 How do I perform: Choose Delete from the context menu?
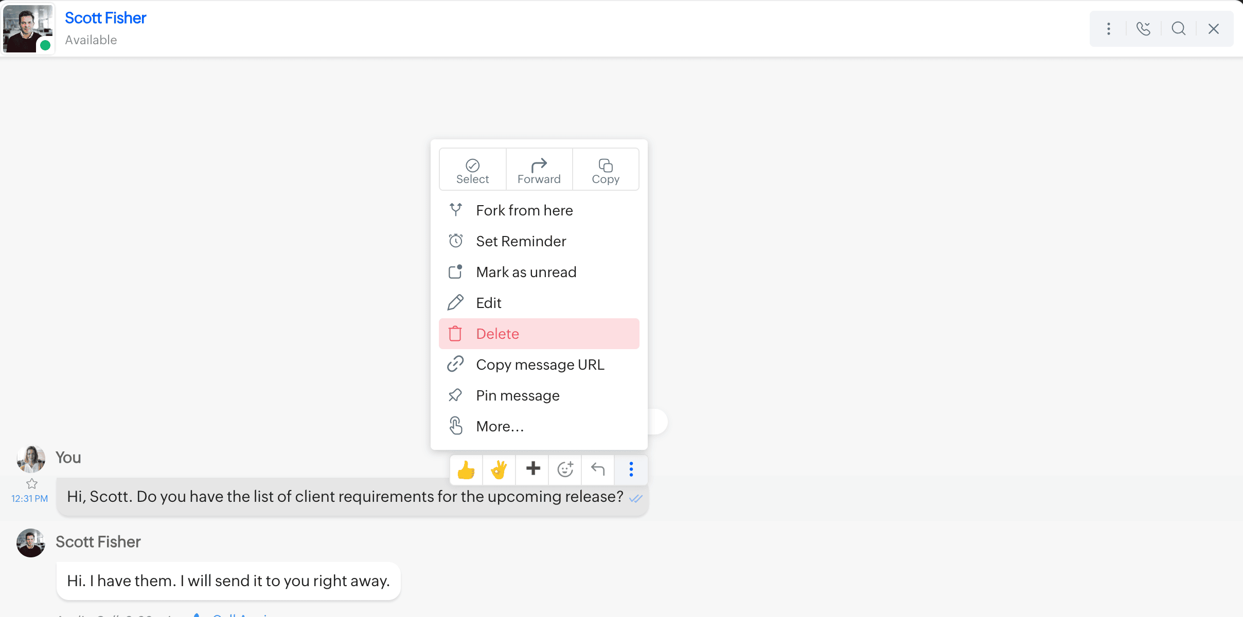[497, 334]
